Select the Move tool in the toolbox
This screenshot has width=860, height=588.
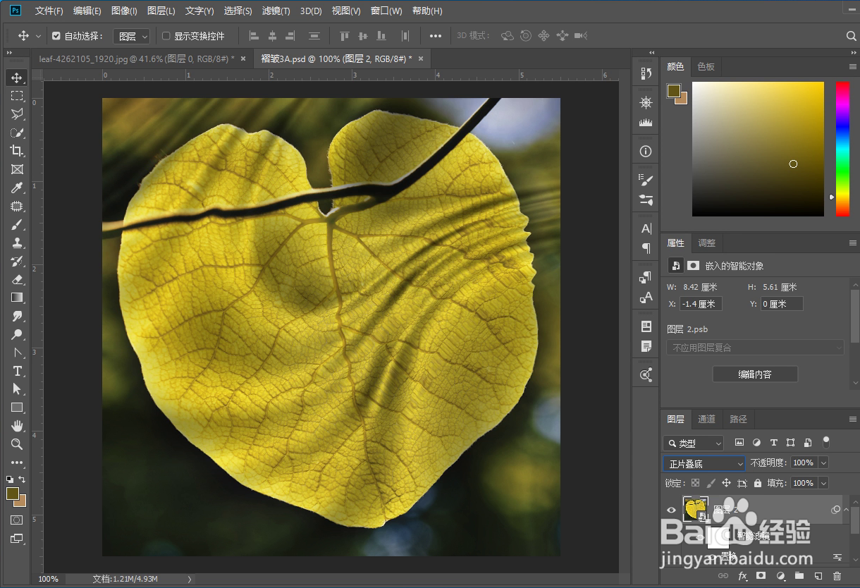tap(17, 78)
